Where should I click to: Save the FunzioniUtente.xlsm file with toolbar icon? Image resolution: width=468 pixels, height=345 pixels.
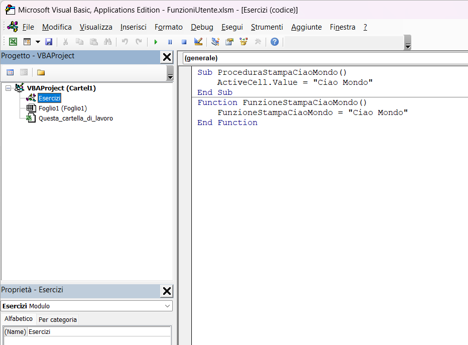pyautogui.click(x=49, y=42)
